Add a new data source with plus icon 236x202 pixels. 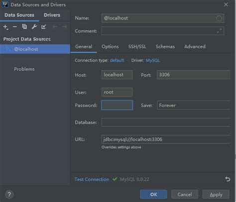click(5, 27)
